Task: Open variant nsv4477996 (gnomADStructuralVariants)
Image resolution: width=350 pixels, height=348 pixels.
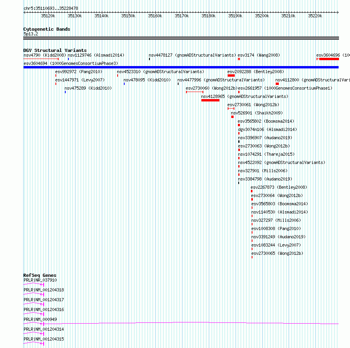Action: click(x=221, y=80)
